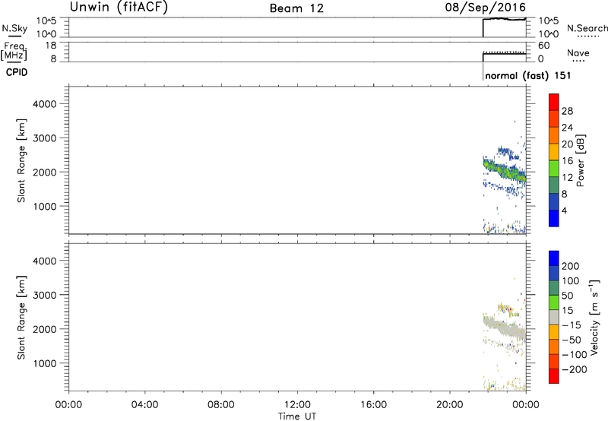The height and width of the screenshot is (421, 608).
Task: Click the '18' frequency axis tick label
Action: point(51,46)
